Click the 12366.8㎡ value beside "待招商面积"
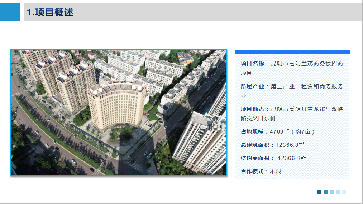The width and height of the screenshot is (363, 204). [292, 158]
